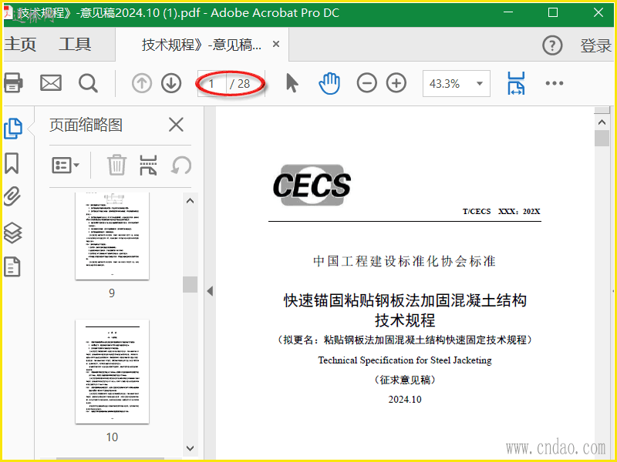617x462 pixels.
Task: Click the thumbnails panel scroll-down arrow
Action: click(190, 448)
